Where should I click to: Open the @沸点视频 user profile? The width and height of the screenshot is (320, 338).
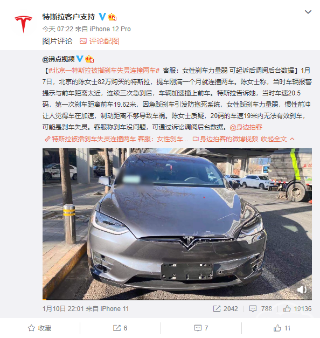pyautogui.click(x=58, y=59)
